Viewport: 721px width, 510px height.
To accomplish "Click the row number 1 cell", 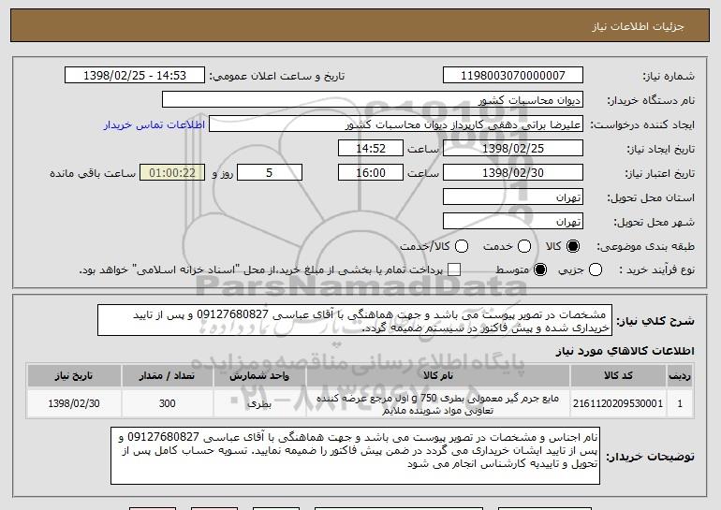I will [x=680, y=403].
